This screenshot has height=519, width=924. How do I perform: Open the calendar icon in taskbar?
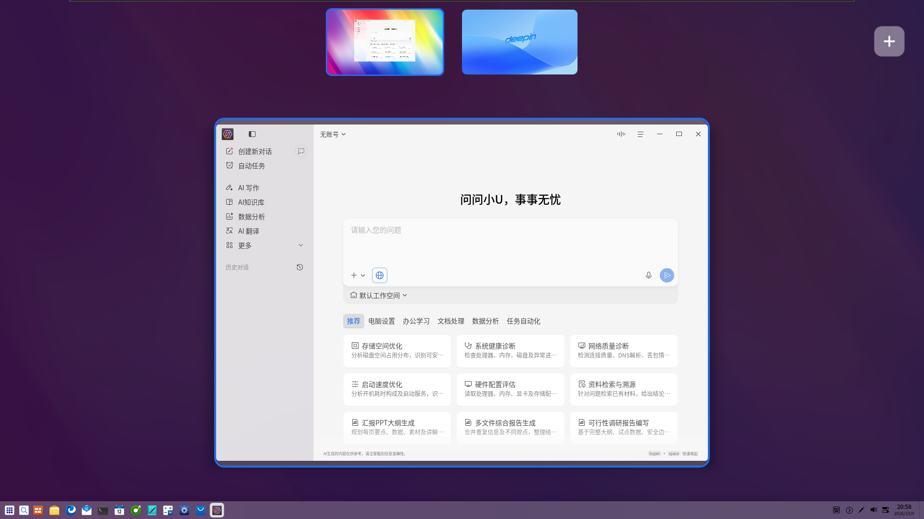point(119,510)
